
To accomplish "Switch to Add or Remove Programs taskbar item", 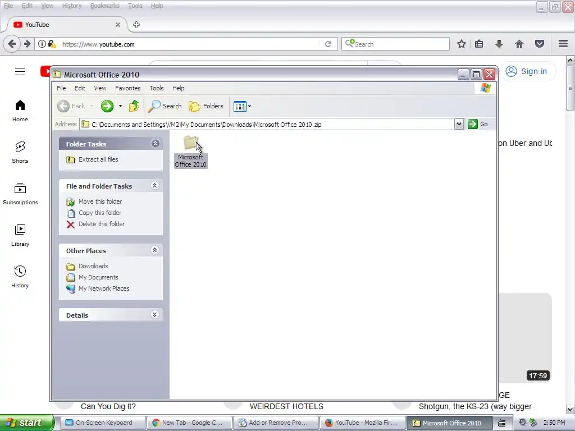I will coord(276,423).
